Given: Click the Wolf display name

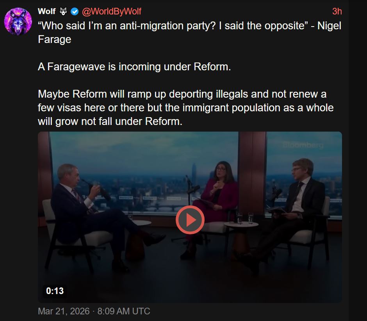Looking at the screenshot, I should (47, 11).
